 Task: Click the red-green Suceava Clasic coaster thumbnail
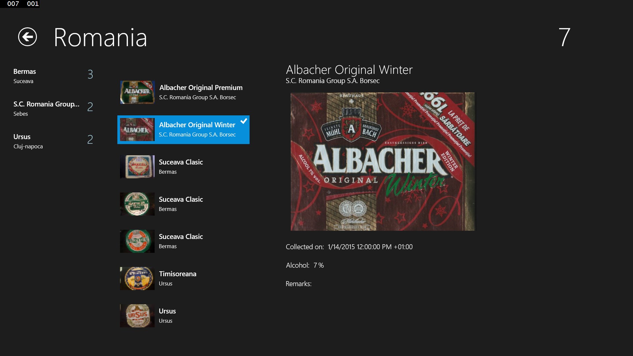tap(137, 241)
